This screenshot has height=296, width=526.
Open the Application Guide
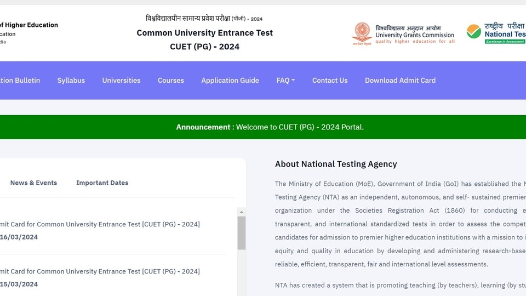230,80
